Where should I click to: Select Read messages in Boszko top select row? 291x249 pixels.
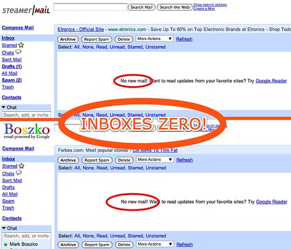[x=102, y=168]
